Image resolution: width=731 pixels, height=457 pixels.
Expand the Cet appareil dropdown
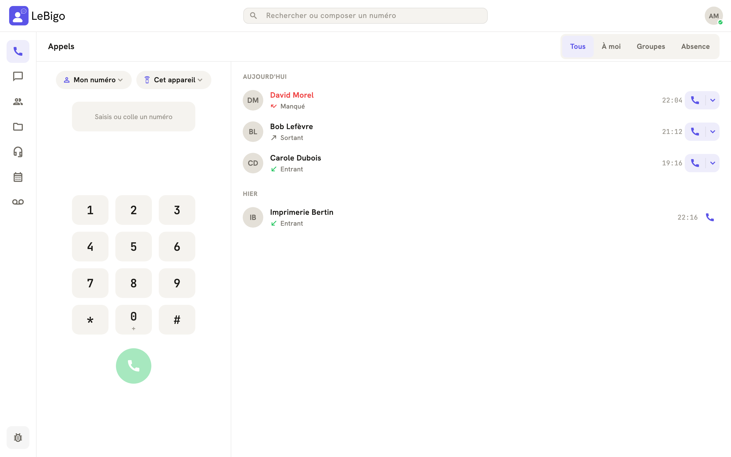click(174, 80)
